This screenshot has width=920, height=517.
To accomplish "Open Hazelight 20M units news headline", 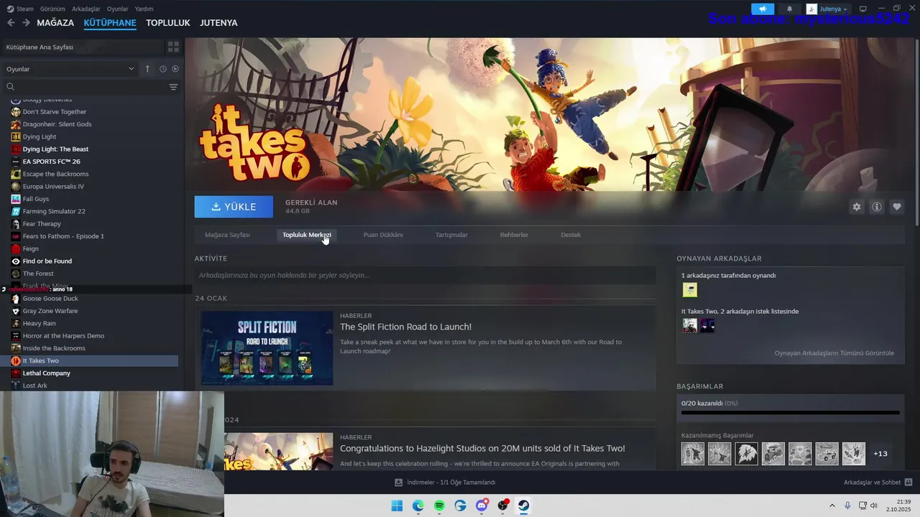I will [482, 448].
